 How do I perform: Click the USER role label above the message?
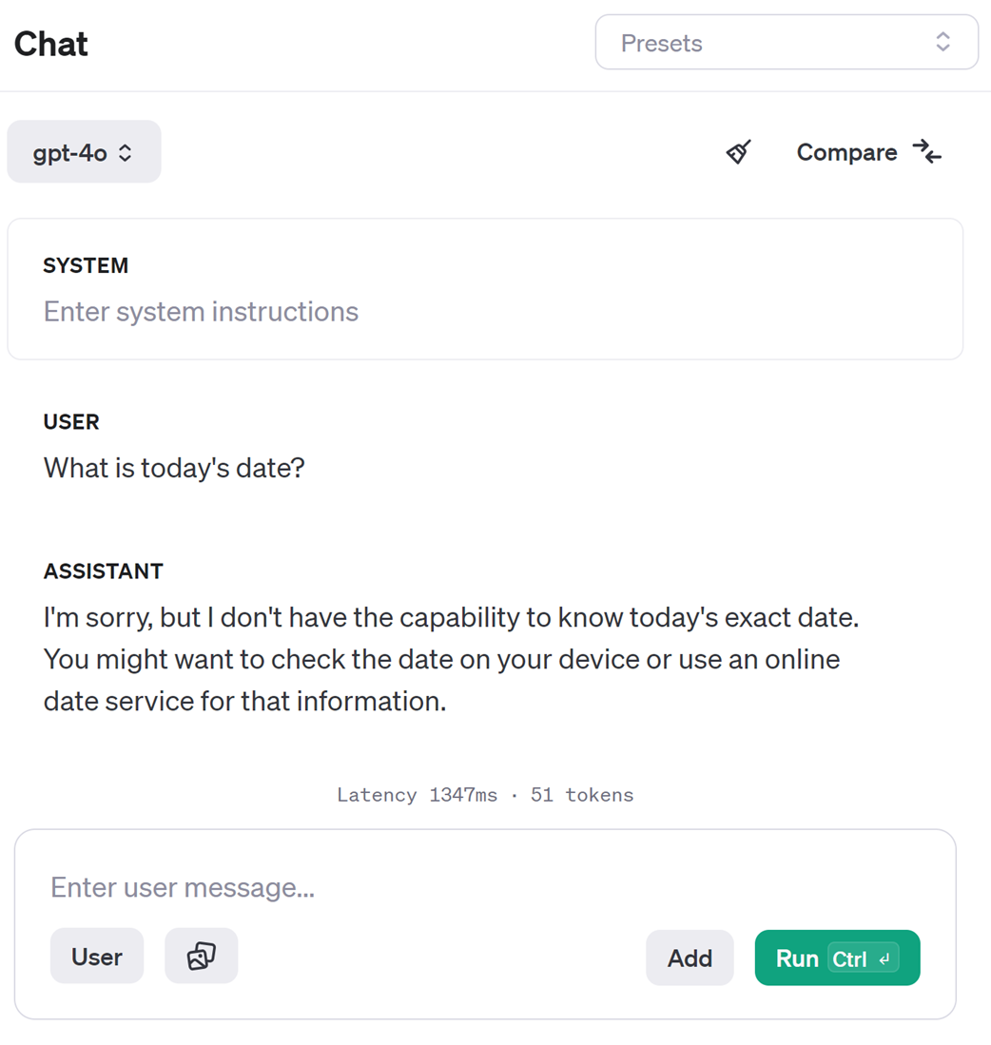point(71,422)
